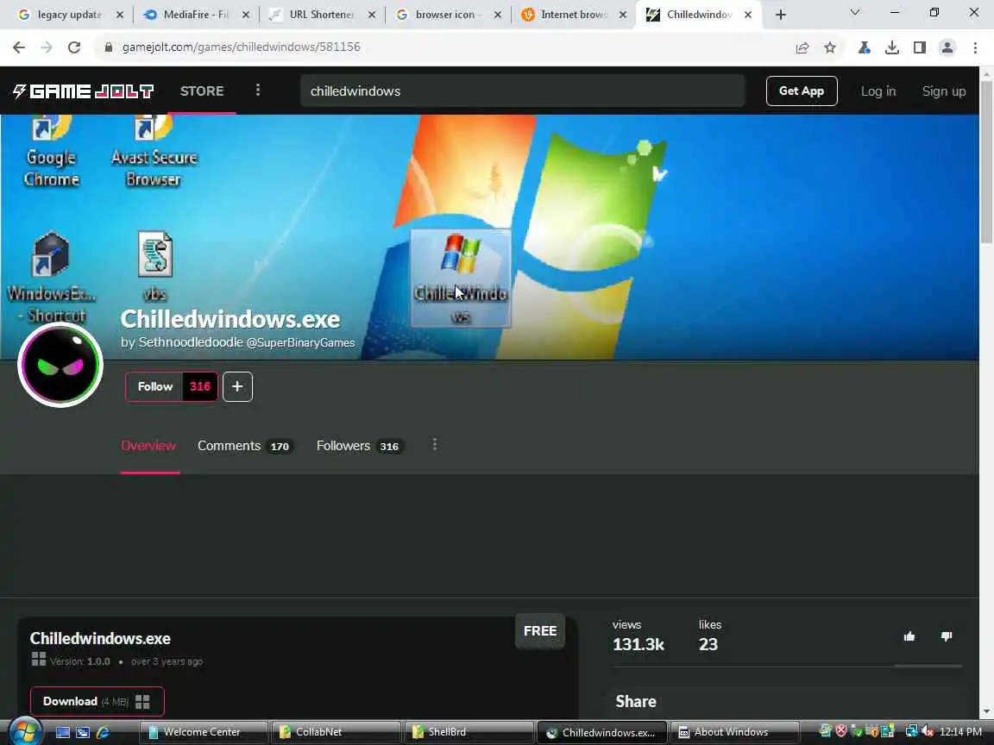Open the Followers tab
994x745 pixels.
coord(359,446)
